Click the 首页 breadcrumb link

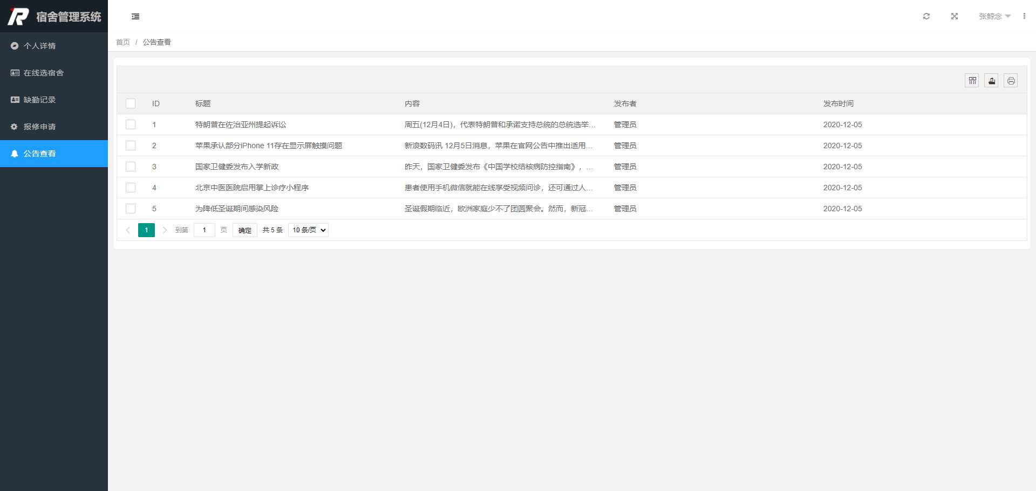tap(123, 42)
